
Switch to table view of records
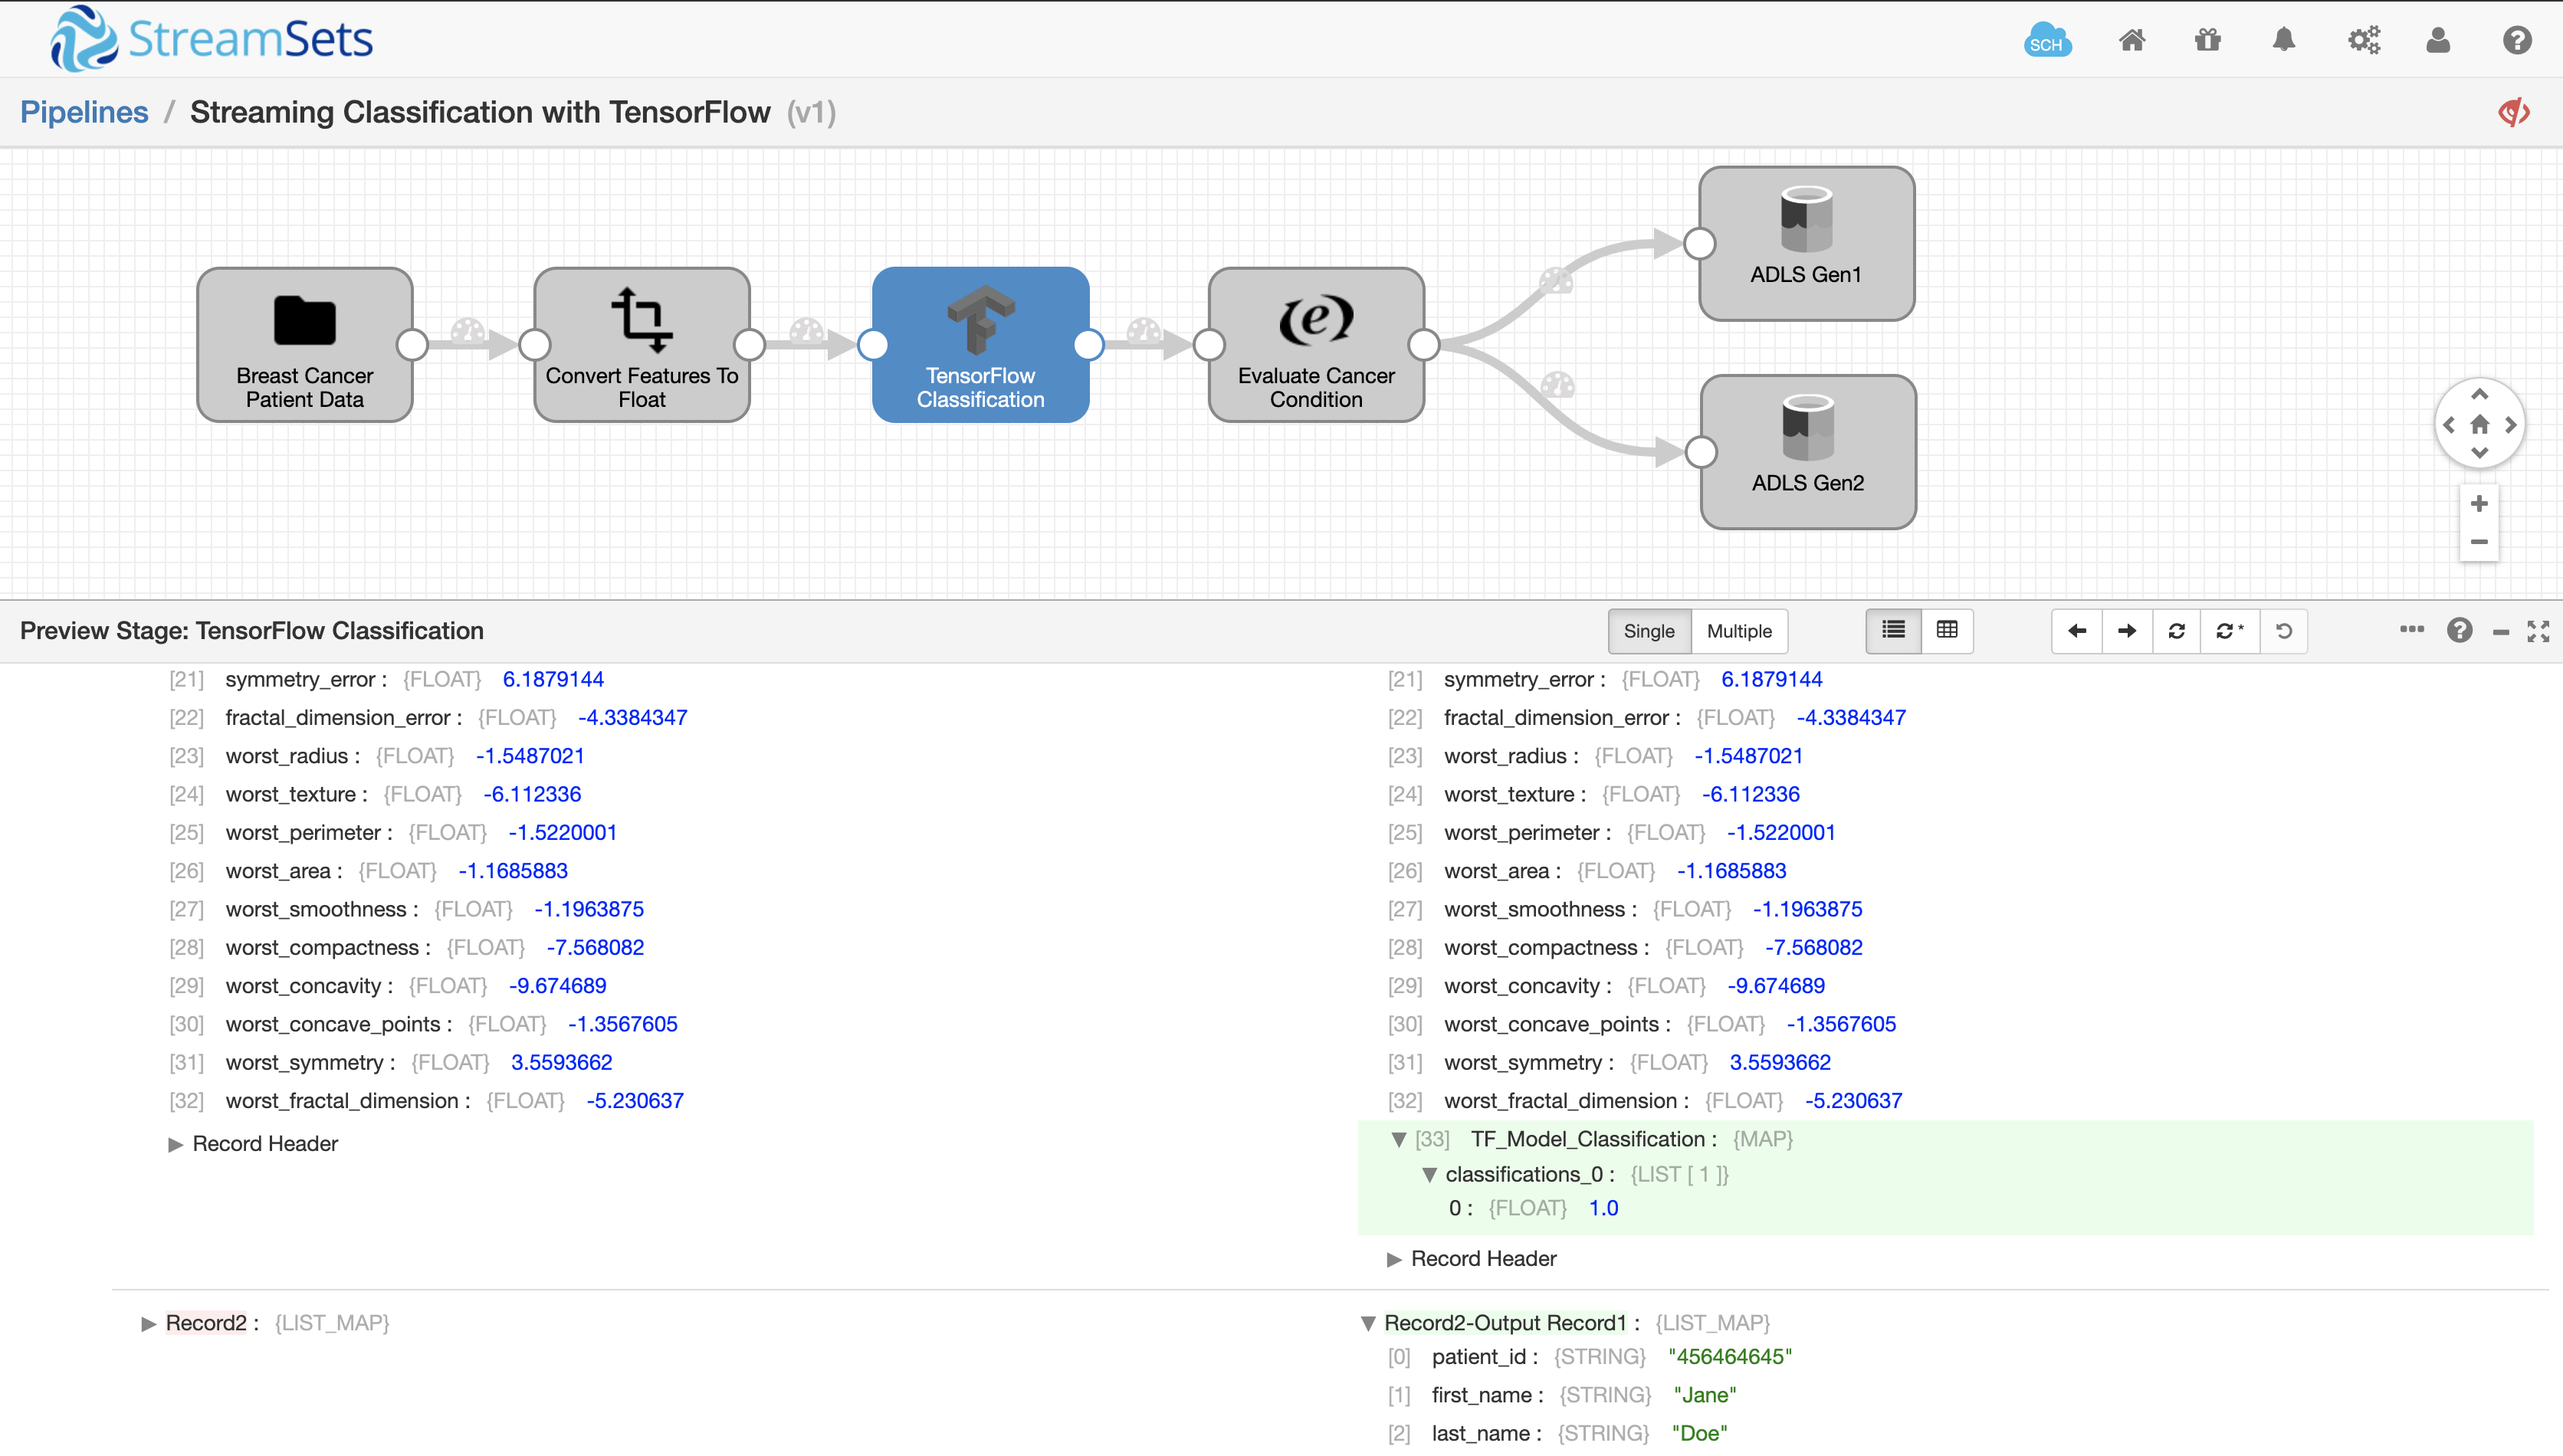pyautogui.click(x=1947, y=631)
